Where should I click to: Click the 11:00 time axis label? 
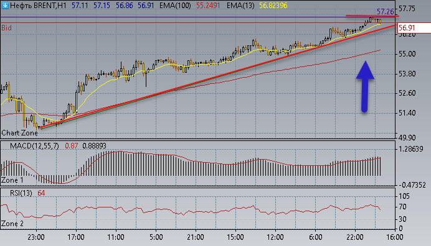click(x=116, y=237)
